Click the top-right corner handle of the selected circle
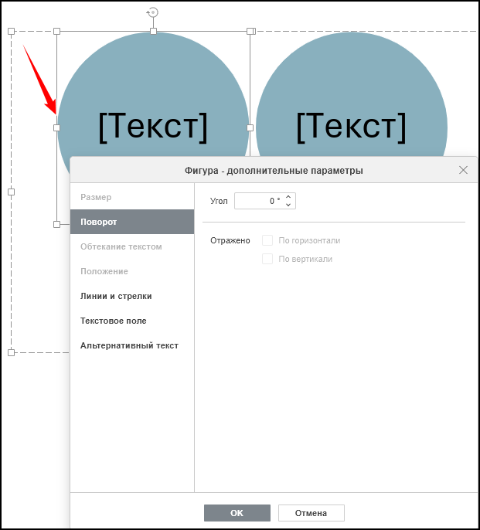The width and height of the screenshot is (480, 530). pyautogui.click(x=250, y=32)
